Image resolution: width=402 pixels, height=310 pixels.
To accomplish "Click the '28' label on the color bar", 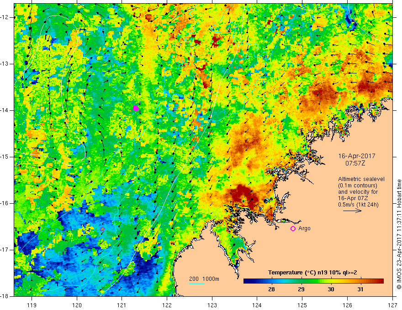I will [271, 289].
